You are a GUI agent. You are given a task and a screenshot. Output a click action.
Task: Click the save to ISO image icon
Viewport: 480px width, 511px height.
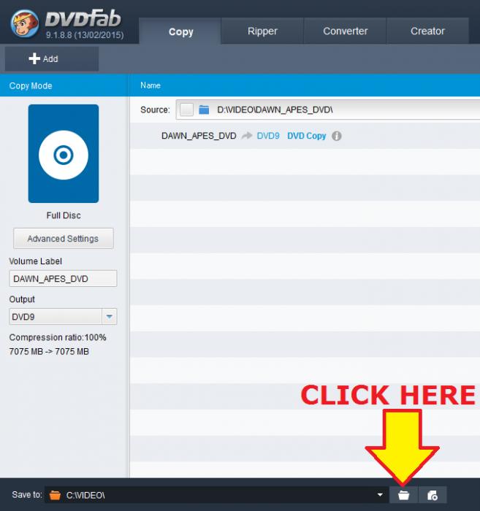click(x=433, y=496)
